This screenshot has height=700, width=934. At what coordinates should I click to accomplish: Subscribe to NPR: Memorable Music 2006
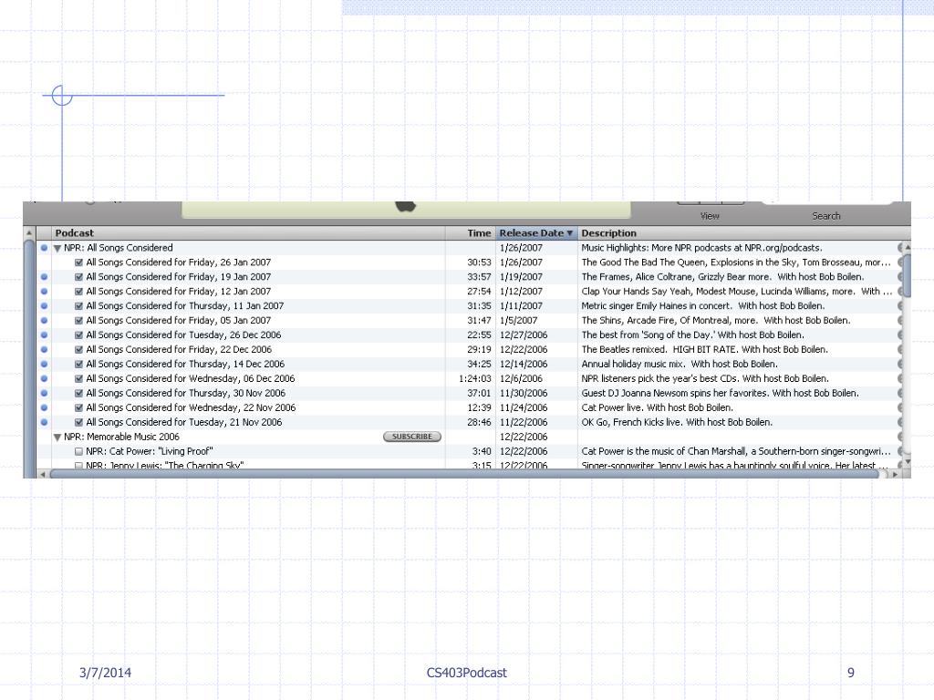point(412,437)
